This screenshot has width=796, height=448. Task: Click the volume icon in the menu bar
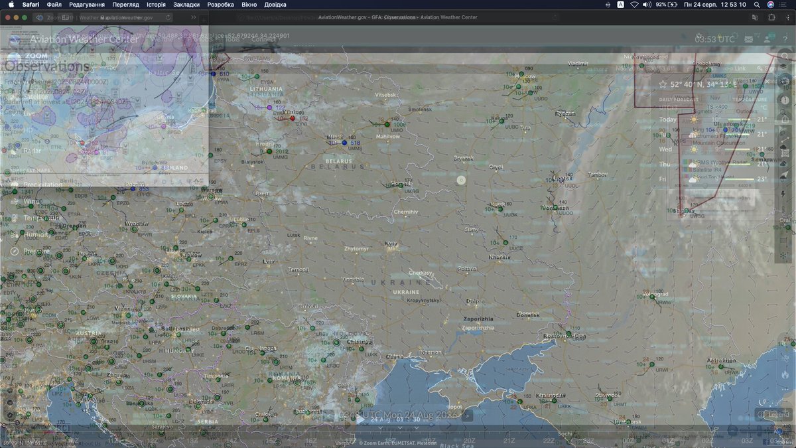click(647, 4)
